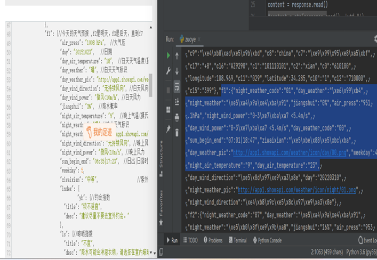Open the night/01.png weather icon link
This screenshot has height=260, width=377.
tap(296, 190)
